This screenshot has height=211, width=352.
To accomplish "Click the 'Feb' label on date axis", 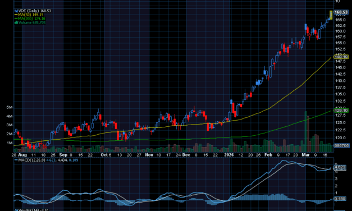I will 268,155.
